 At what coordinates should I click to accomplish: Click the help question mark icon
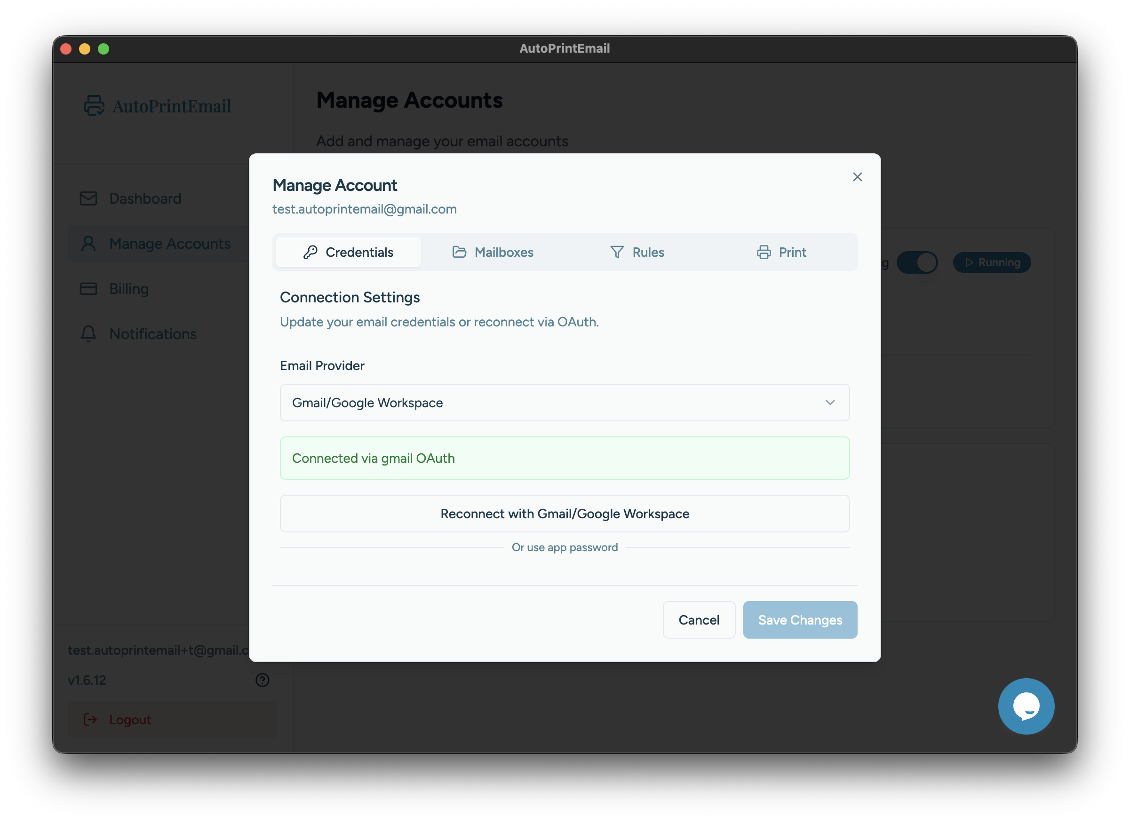coord(262,680)
